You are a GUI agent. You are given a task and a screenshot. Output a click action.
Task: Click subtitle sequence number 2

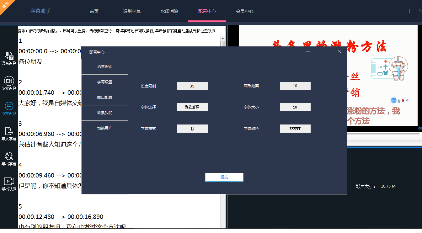click(20, 82)
